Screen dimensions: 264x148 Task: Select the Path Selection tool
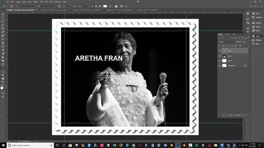[3, 71]
